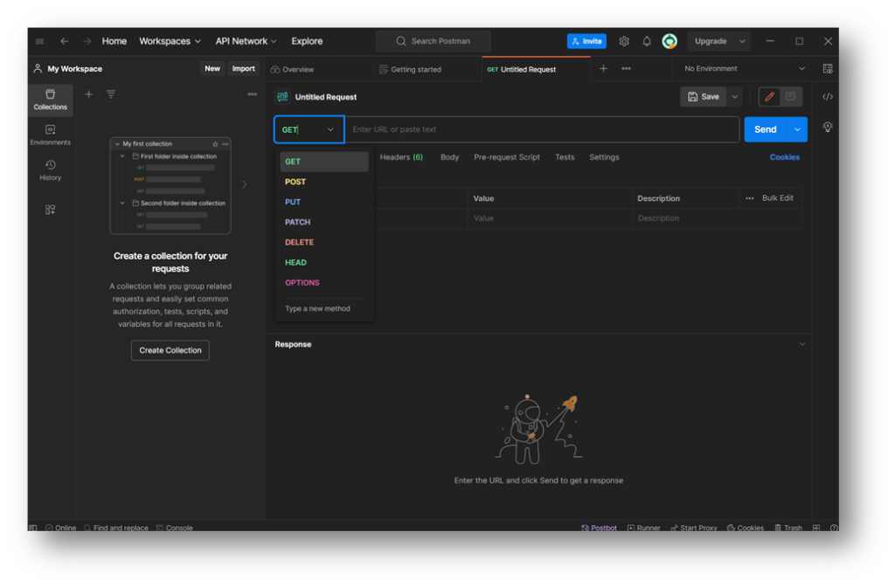Open Postbot from the status bar
895x587 pixels.
click(600, 528)
